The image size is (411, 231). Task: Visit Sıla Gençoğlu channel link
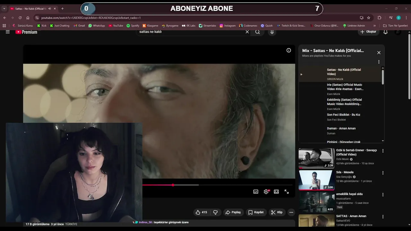click(344, 177)
